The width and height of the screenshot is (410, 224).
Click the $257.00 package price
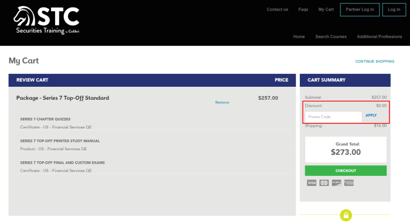click(268, 98)
